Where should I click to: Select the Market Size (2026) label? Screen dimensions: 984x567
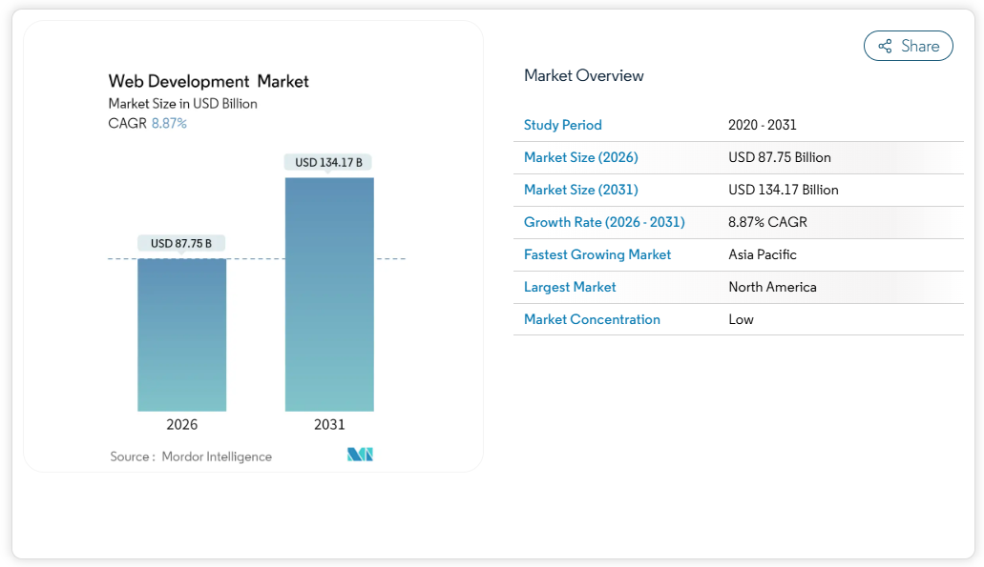[x=580, y=157]
